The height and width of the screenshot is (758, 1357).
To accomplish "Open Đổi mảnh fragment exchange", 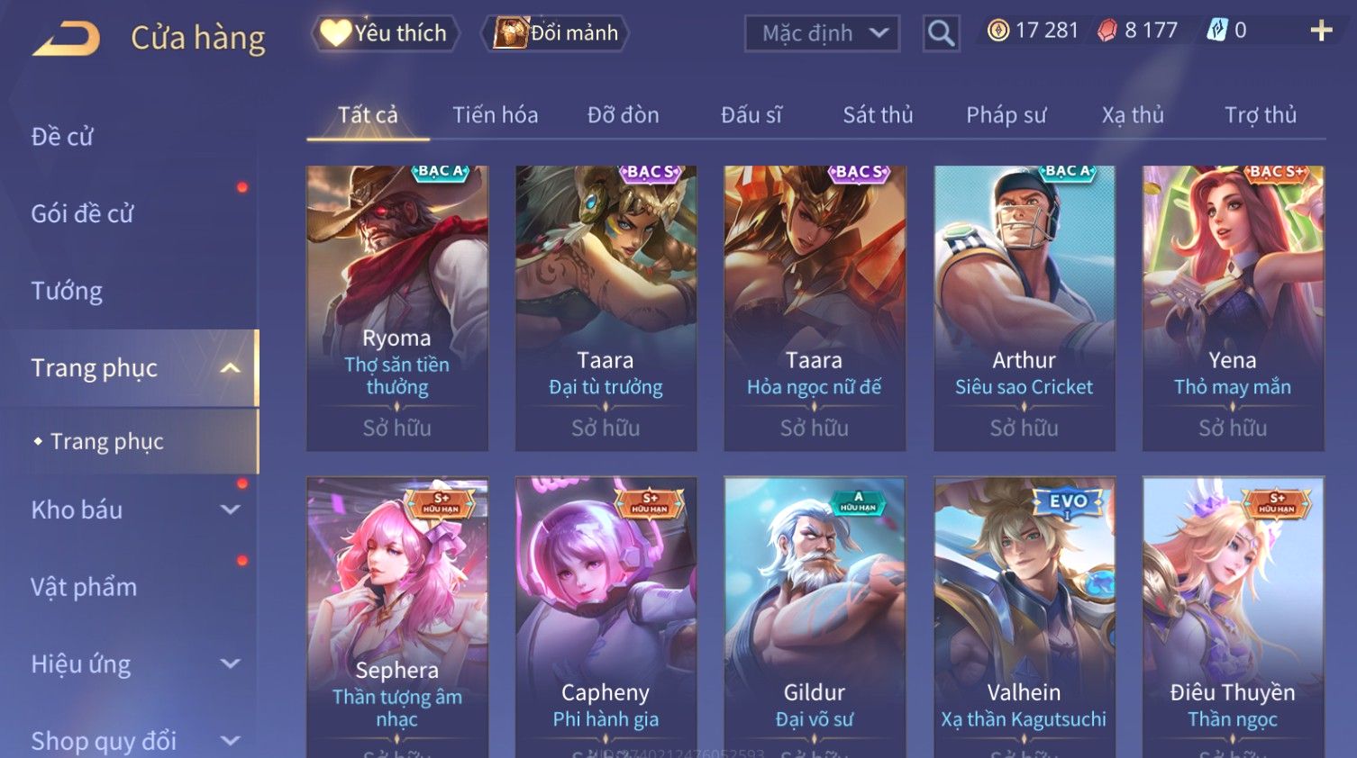I will (556, 33).
